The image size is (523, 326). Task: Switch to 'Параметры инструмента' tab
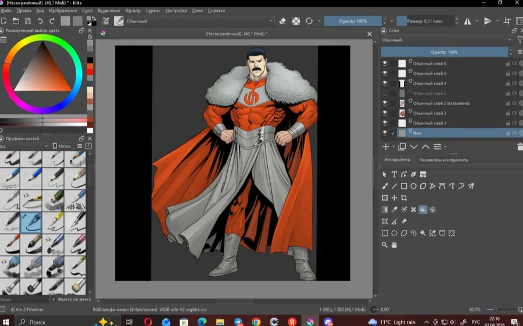(443, 160)
